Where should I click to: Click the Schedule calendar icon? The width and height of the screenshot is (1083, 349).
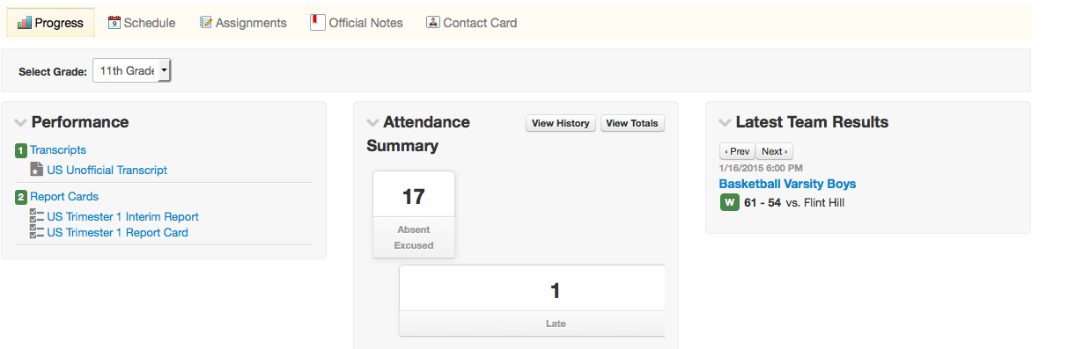(114, 23)
